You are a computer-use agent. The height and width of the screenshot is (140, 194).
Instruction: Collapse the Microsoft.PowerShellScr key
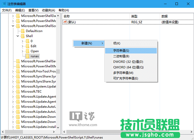[13, 26]
